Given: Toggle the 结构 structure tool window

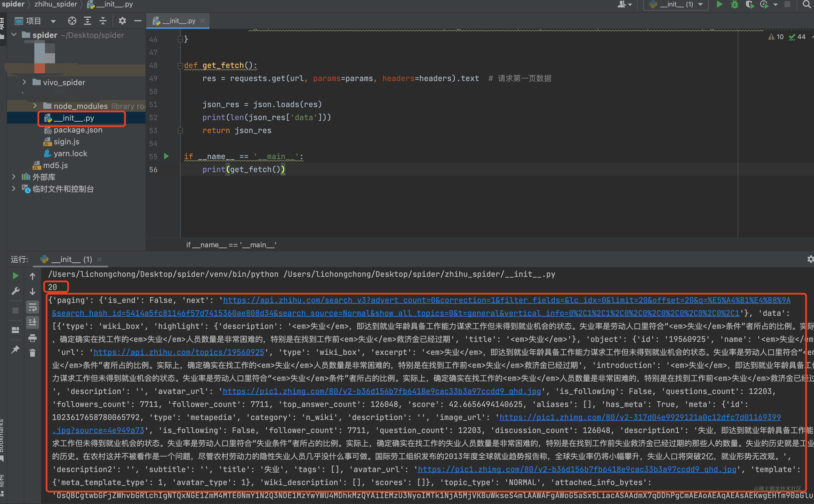Looking at the screenshot, I should point(2,485).
